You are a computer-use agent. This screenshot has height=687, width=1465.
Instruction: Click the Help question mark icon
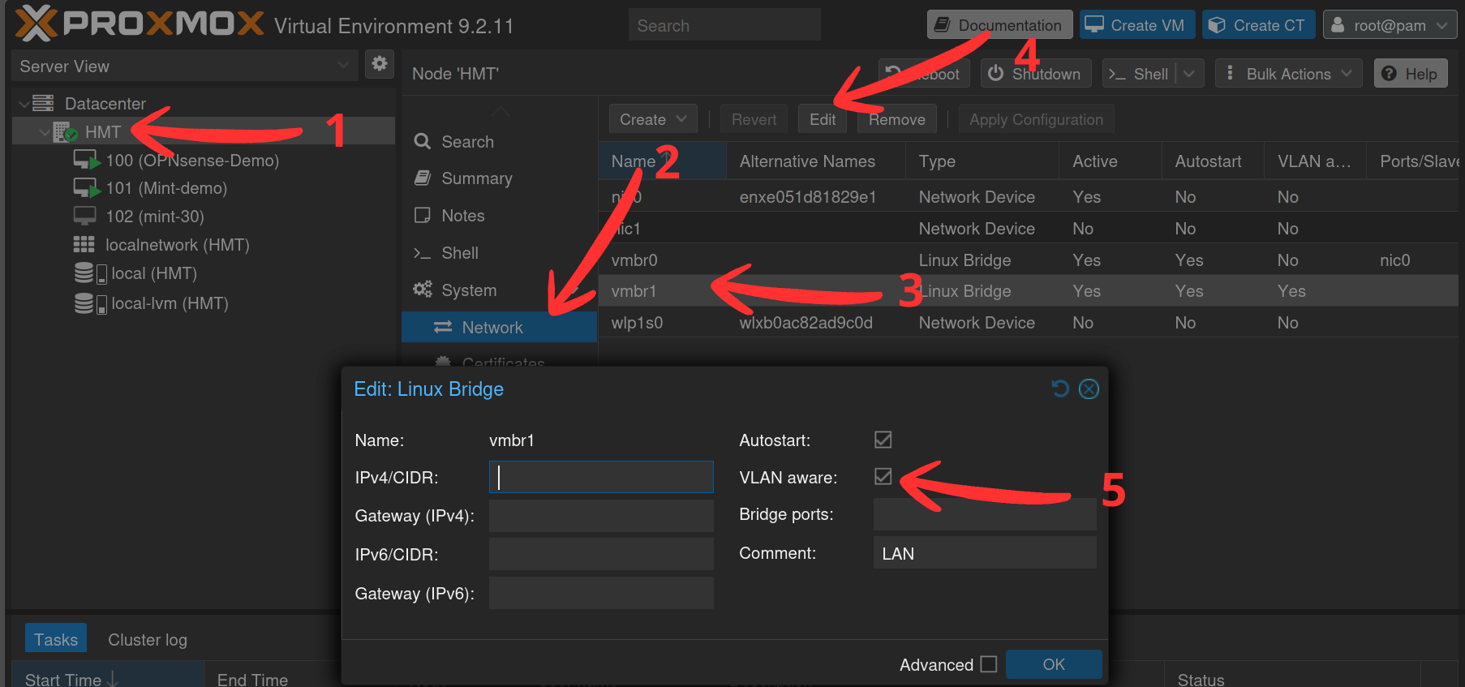(x=1389, y=74)
